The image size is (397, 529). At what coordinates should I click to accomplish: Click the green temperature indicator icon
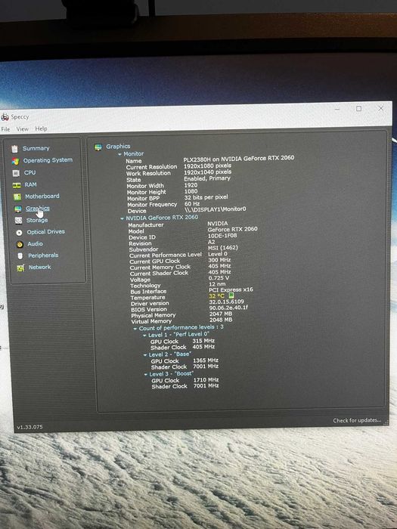[x=231, y=295]
